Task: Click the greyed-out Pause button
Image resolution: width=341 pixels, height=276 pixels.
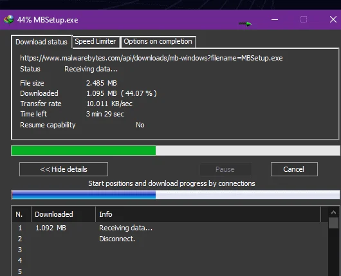Action: pyautogui.click(x=225, y=169)
